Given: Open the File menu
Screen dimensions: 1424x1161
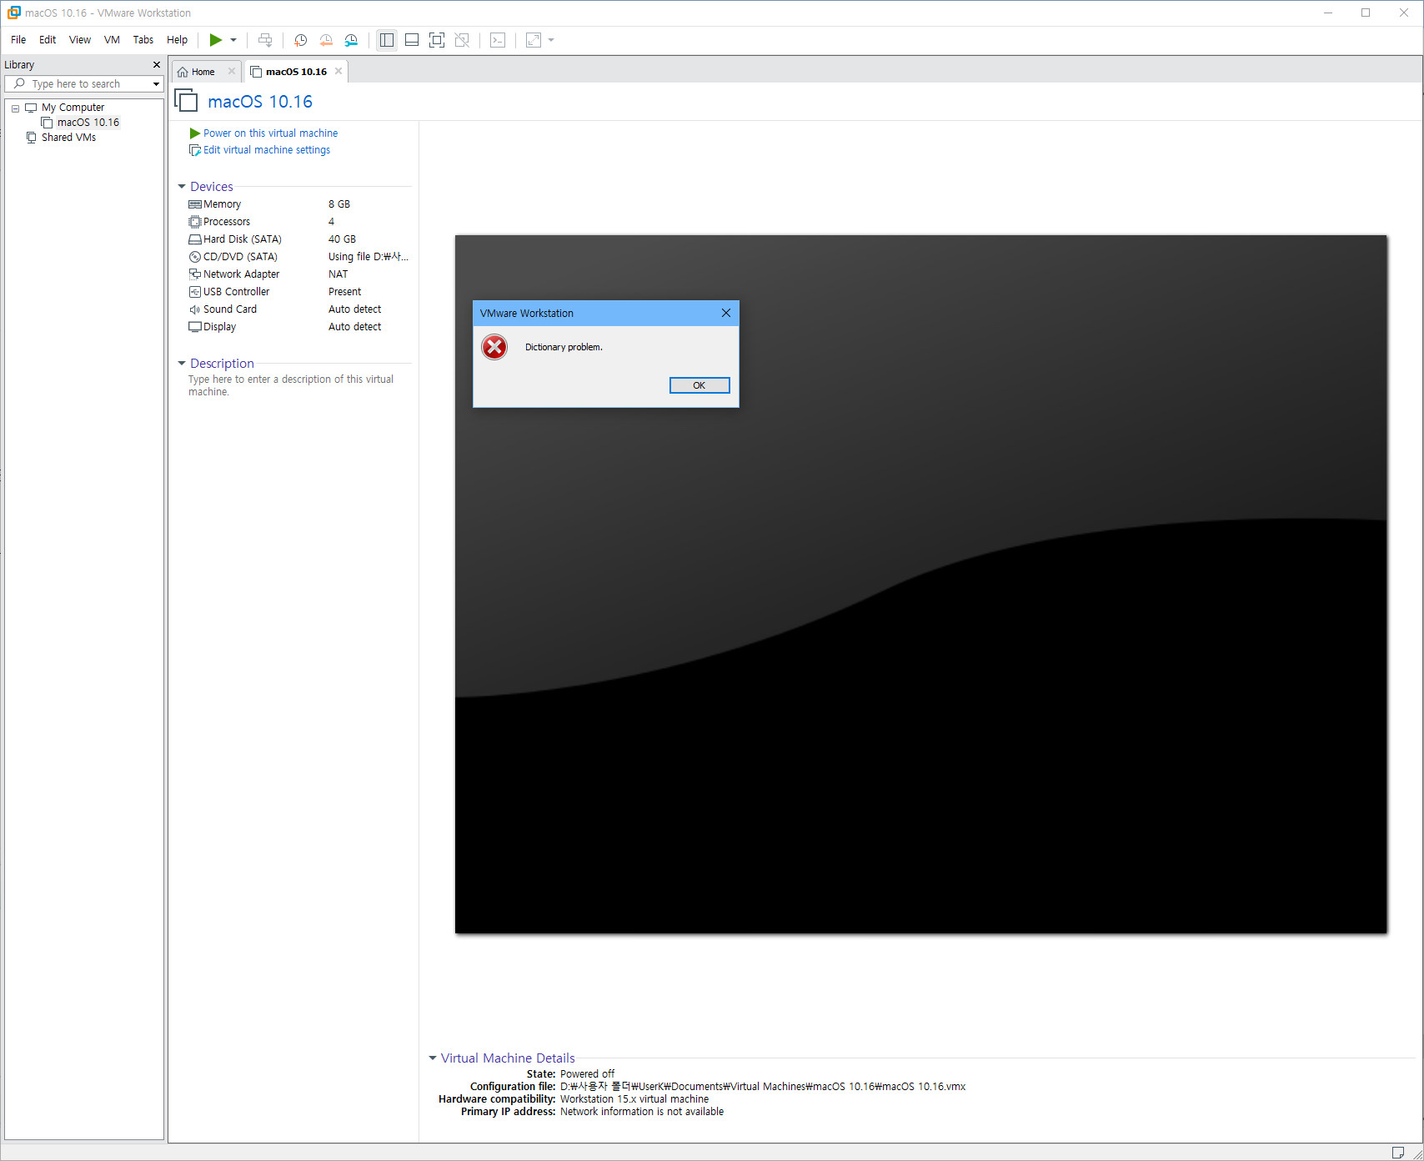Looking at the screenshot, I should pos(18,40).
